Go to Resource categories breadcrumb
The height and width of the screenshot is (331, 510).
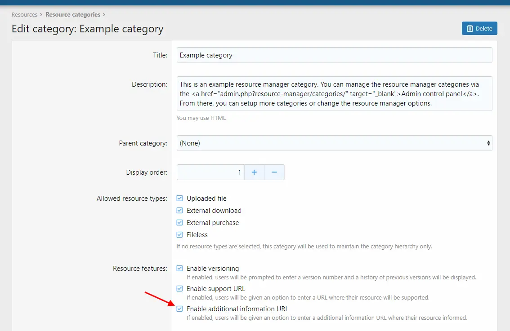click(73, 15)
